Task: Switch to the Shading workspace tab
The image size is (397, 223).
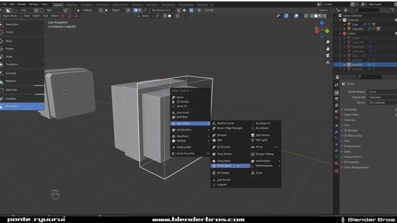Action: (x=137, y=5)
